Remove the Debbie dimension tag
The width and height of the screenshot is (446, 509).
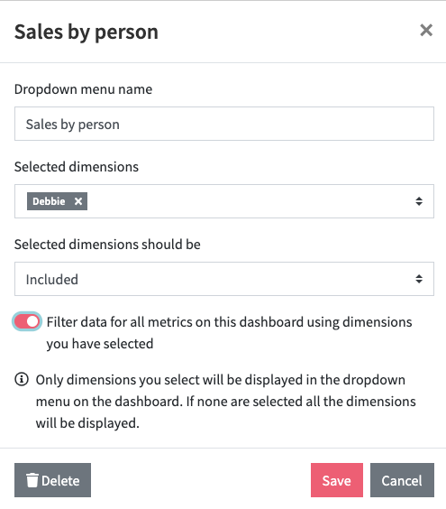(78, 201)
